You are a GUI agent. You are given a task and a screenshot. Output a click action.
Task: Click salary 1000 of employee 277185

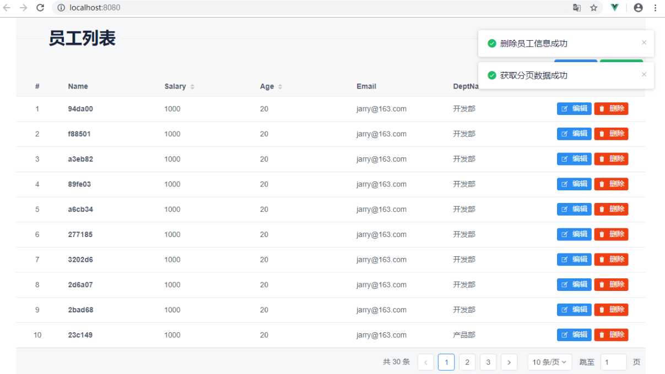pos(172,234)
